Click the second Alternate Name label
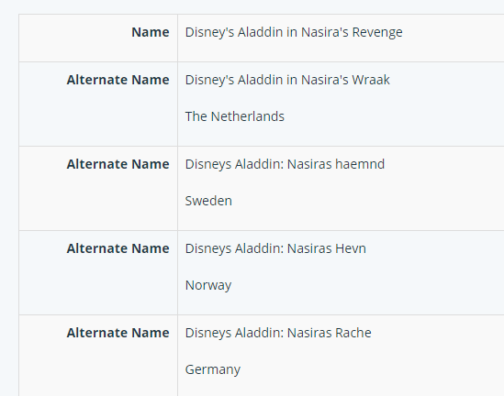504x396 pixels. (x=118, y=164)
